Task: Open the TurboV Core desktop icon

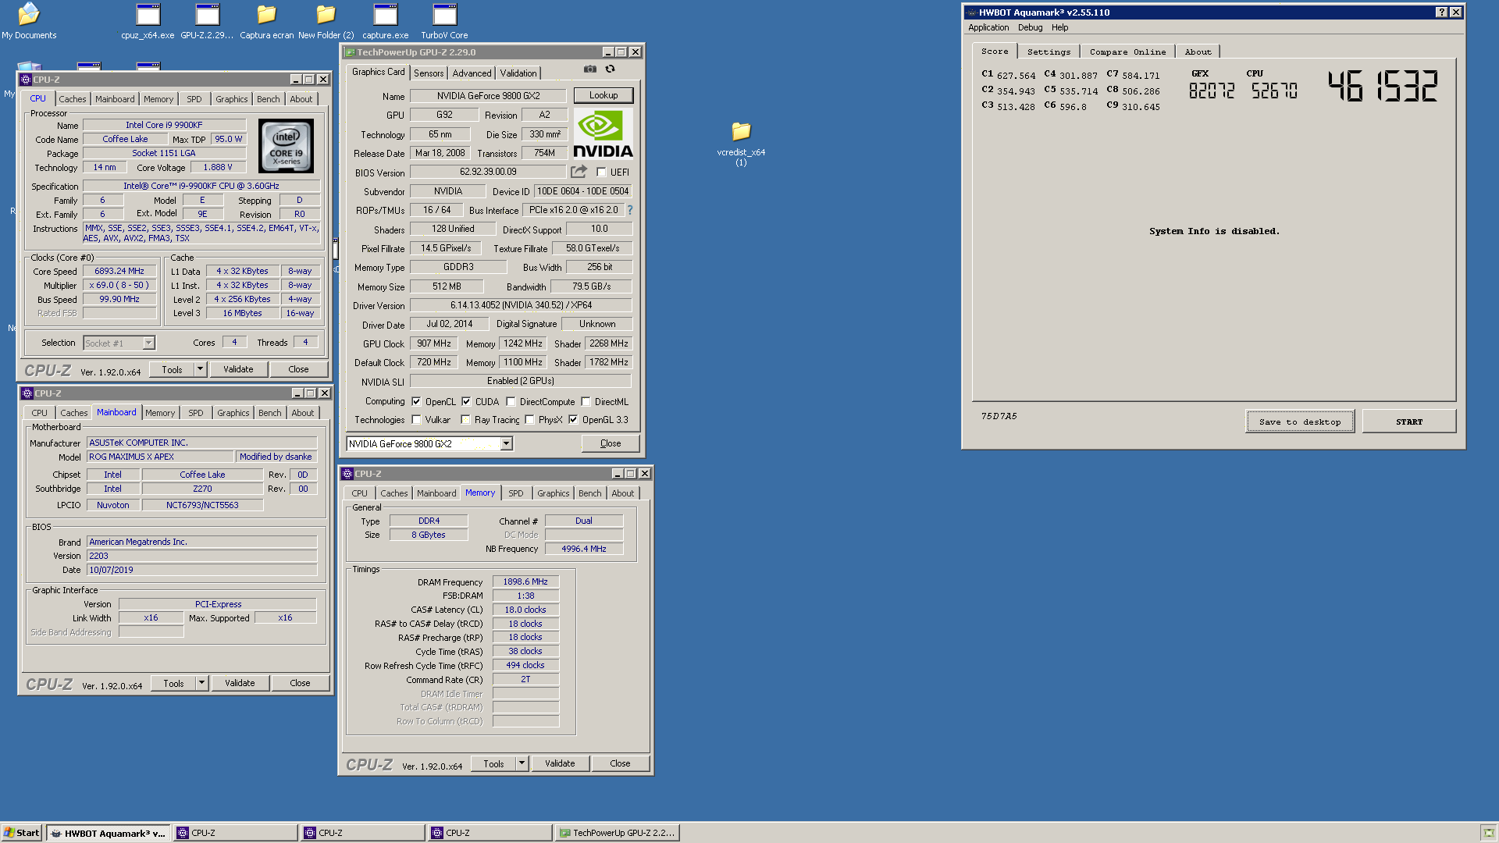Action: (444, 21)
